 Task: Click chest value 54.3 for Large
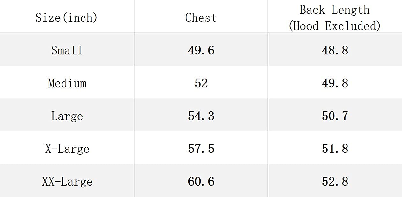(201, 116)
